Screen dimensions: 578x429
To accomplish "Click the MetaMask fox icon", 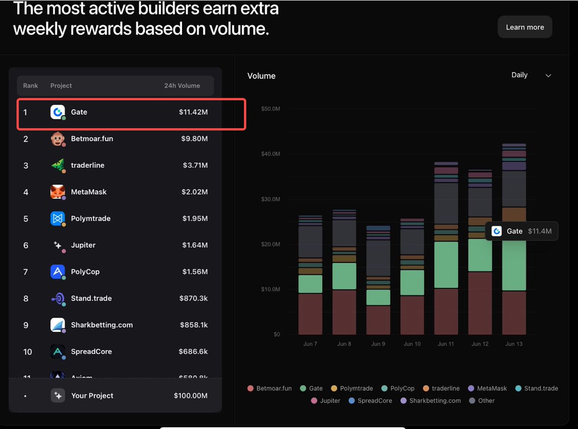I will click(x=57, y=192).
